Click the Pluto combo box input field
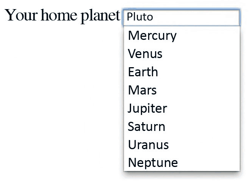Image resolution: width=250 pixels, height=181 pixels. point(181,17)
